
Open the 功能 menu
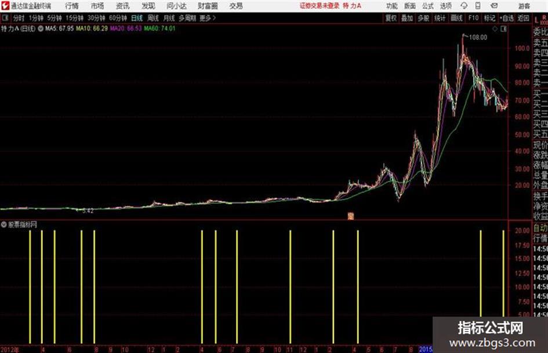[x=392, y=6]
